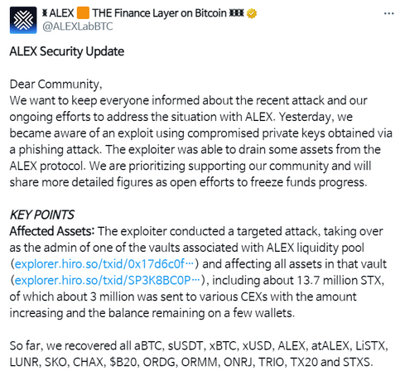405x376 pixels.
Task: Click the 'So far, we recovered' sentence
Action: coord(70,345)
